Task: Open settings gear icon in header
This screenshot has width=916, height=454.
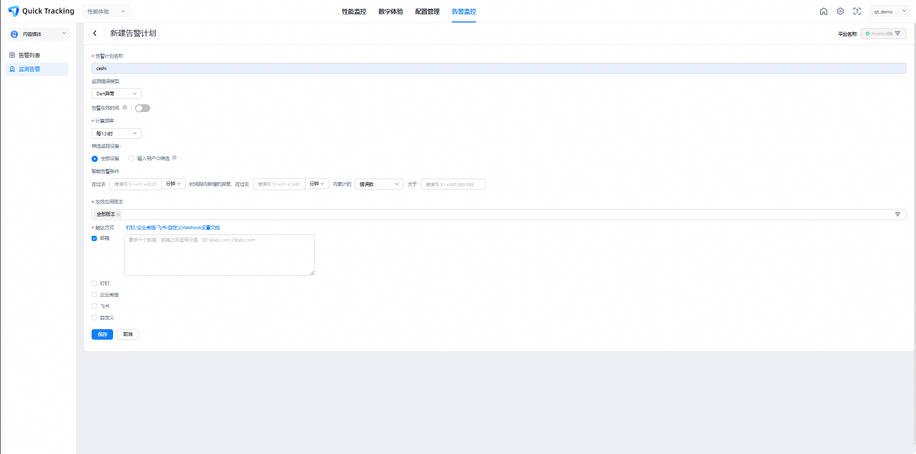Action: tap(840, 11)
